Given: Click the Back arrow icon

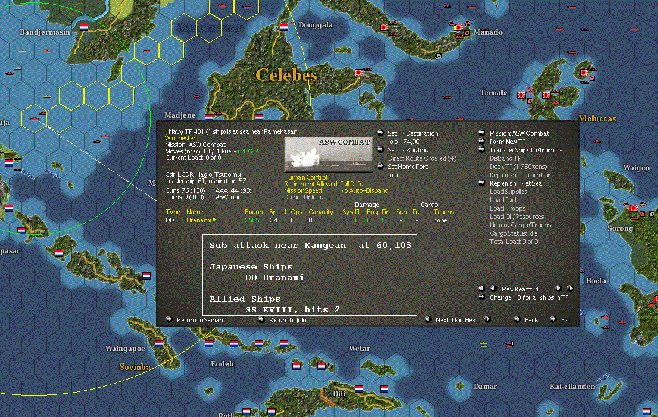Looking at the screenshot, I should coord(517,319).
